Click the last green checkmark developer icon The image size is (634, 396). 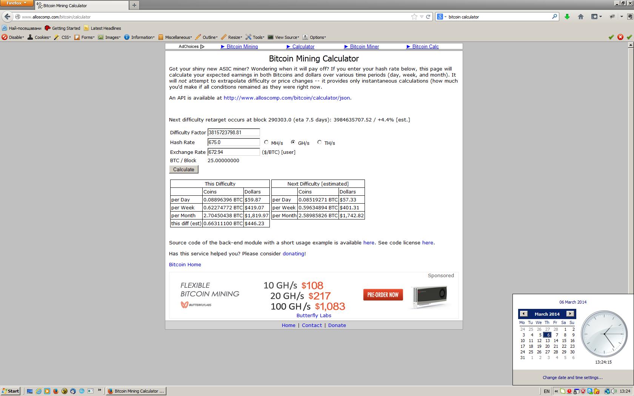tap(629, 37)
